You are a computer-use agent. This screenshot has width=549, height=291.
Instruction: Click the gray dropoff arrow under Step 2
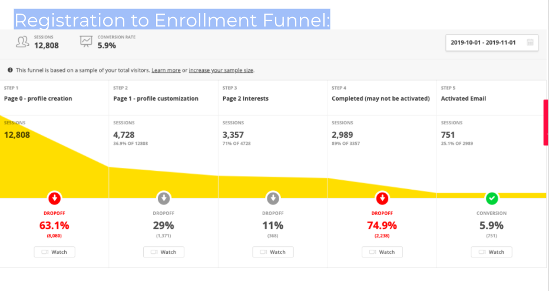click(x=164, y=198)
